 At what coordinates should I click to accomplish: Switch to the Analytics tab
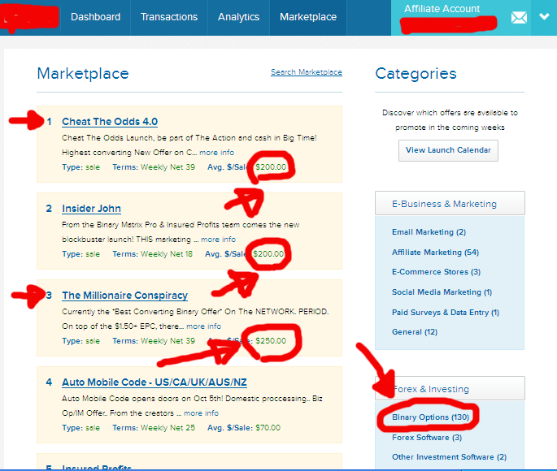(239, 17)
